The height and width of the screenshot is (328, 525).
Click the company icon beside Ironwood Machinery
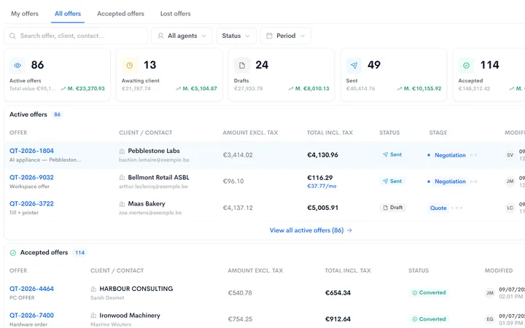93,316
